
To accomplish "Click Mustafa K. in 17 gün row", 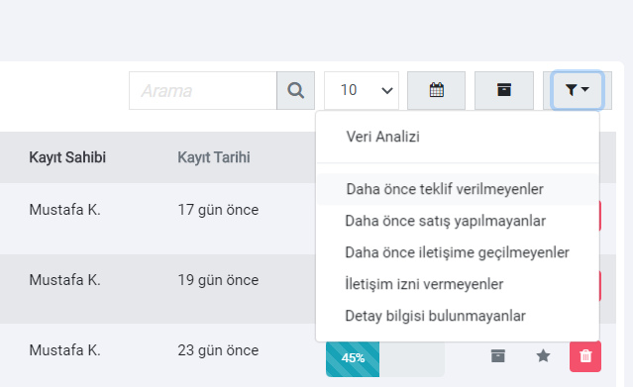I will tap(64, 210).
